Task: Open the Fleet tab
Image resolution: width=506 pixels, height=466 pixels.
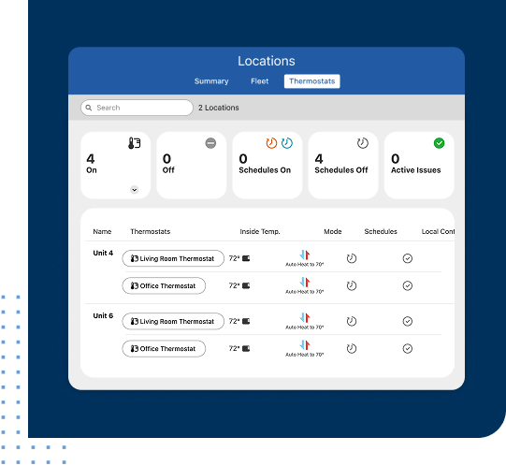Action: [260, 81]
